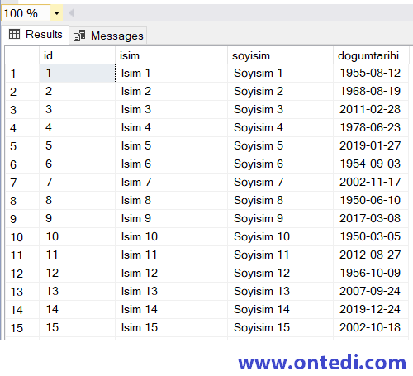Click the Messages tab icon
Image resolution: width=413 pixels, height=376 pixels.
coord(79,36)
